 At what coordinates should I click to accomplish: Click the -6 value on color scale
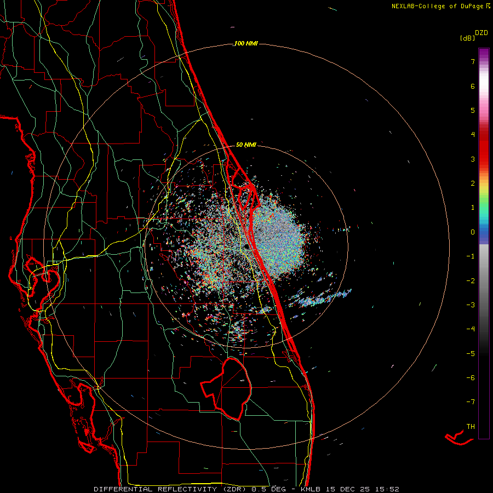click(x=471, y=377)
